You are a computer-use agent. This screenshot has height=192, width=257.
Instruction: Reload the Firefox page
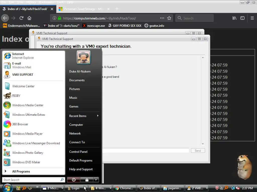(21, 18)
